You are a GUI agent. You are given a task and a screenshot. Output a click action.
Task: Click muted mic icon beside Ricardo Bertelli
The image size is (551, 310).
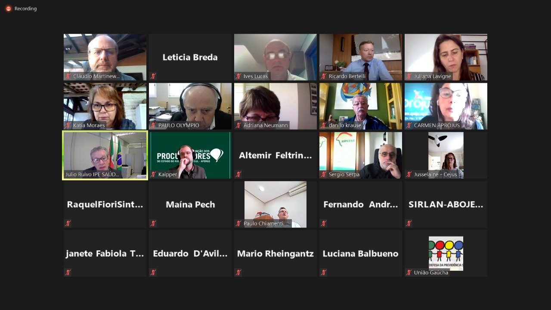[324, 76]
